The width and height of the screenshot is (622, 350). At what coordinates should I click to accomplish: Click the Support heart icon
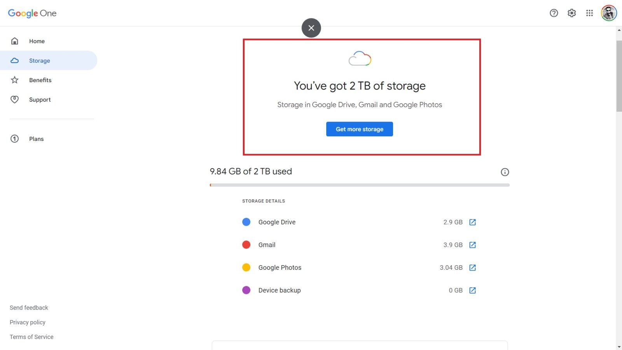pos(15,99)
